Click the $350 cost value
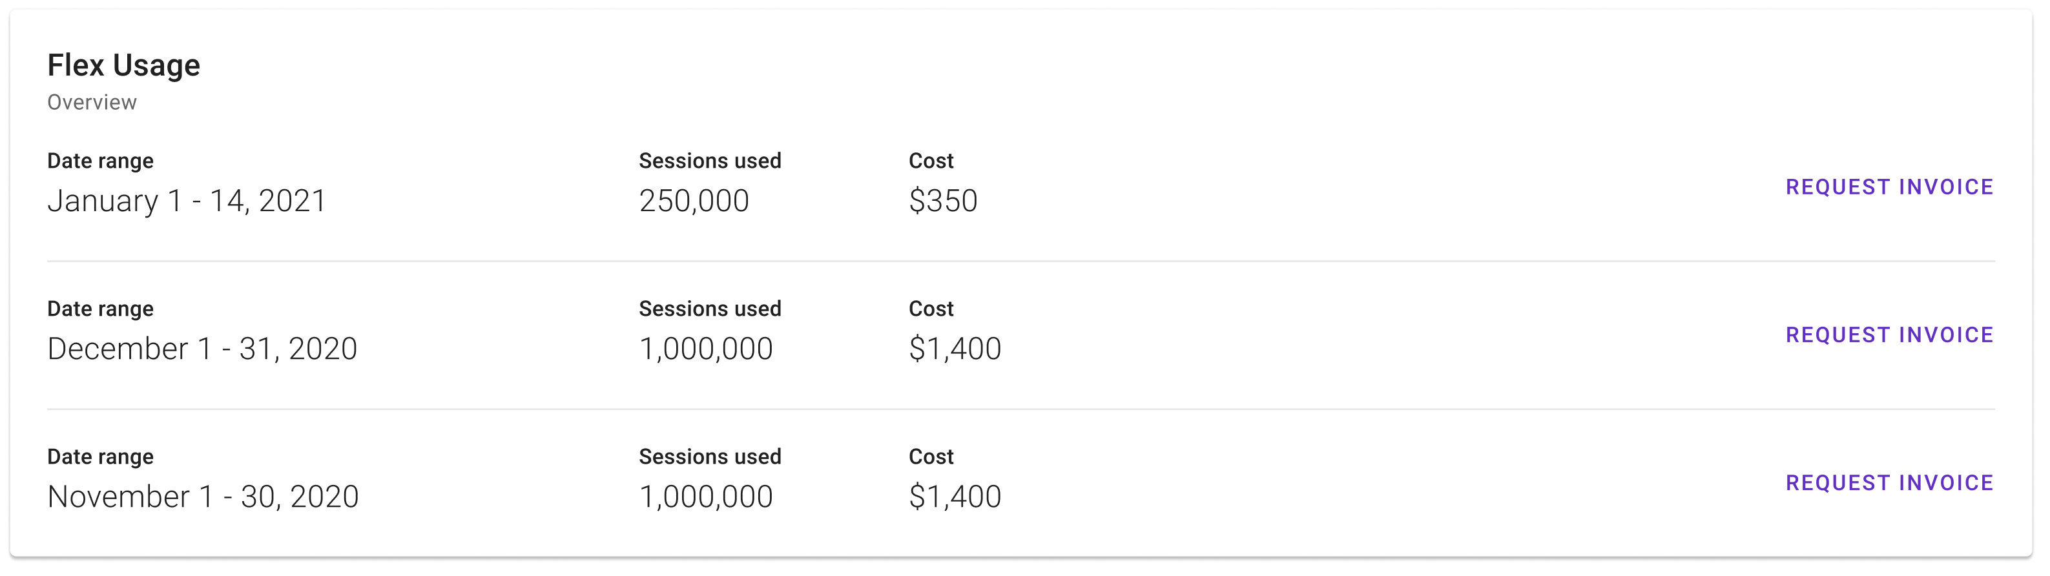Screen dimensions: 2050x576 pyautogui.click(x=943, y=200)
